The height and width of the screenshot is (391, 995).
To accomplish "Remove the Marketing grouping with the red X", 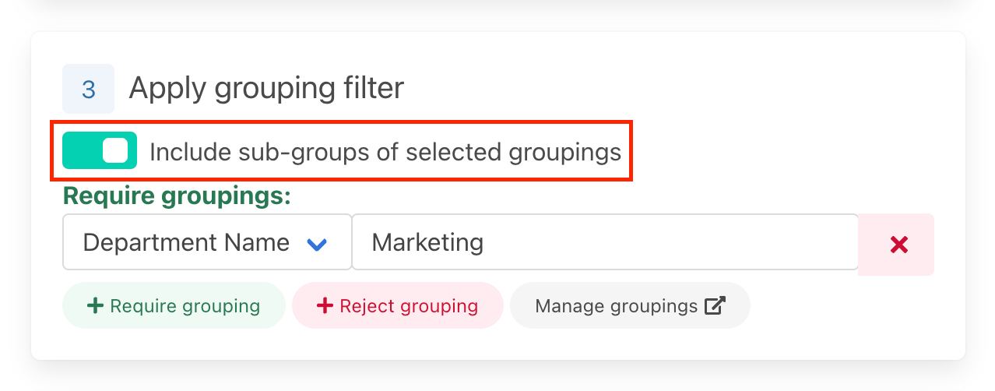I will pos(898,245).
